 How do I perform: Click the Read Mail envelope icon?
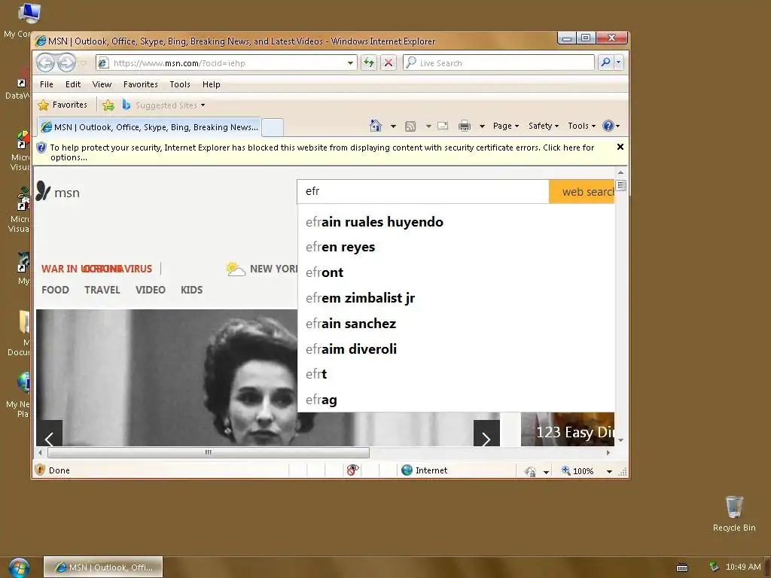pyautogui.click(x=443, y=126)
